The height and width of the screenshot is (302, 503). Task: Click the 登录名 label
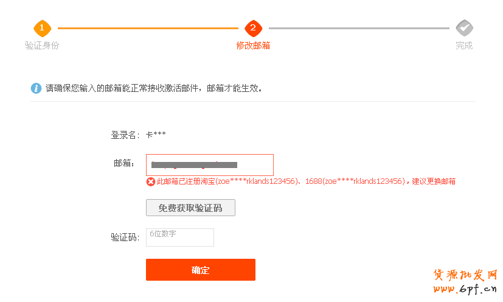125,135
